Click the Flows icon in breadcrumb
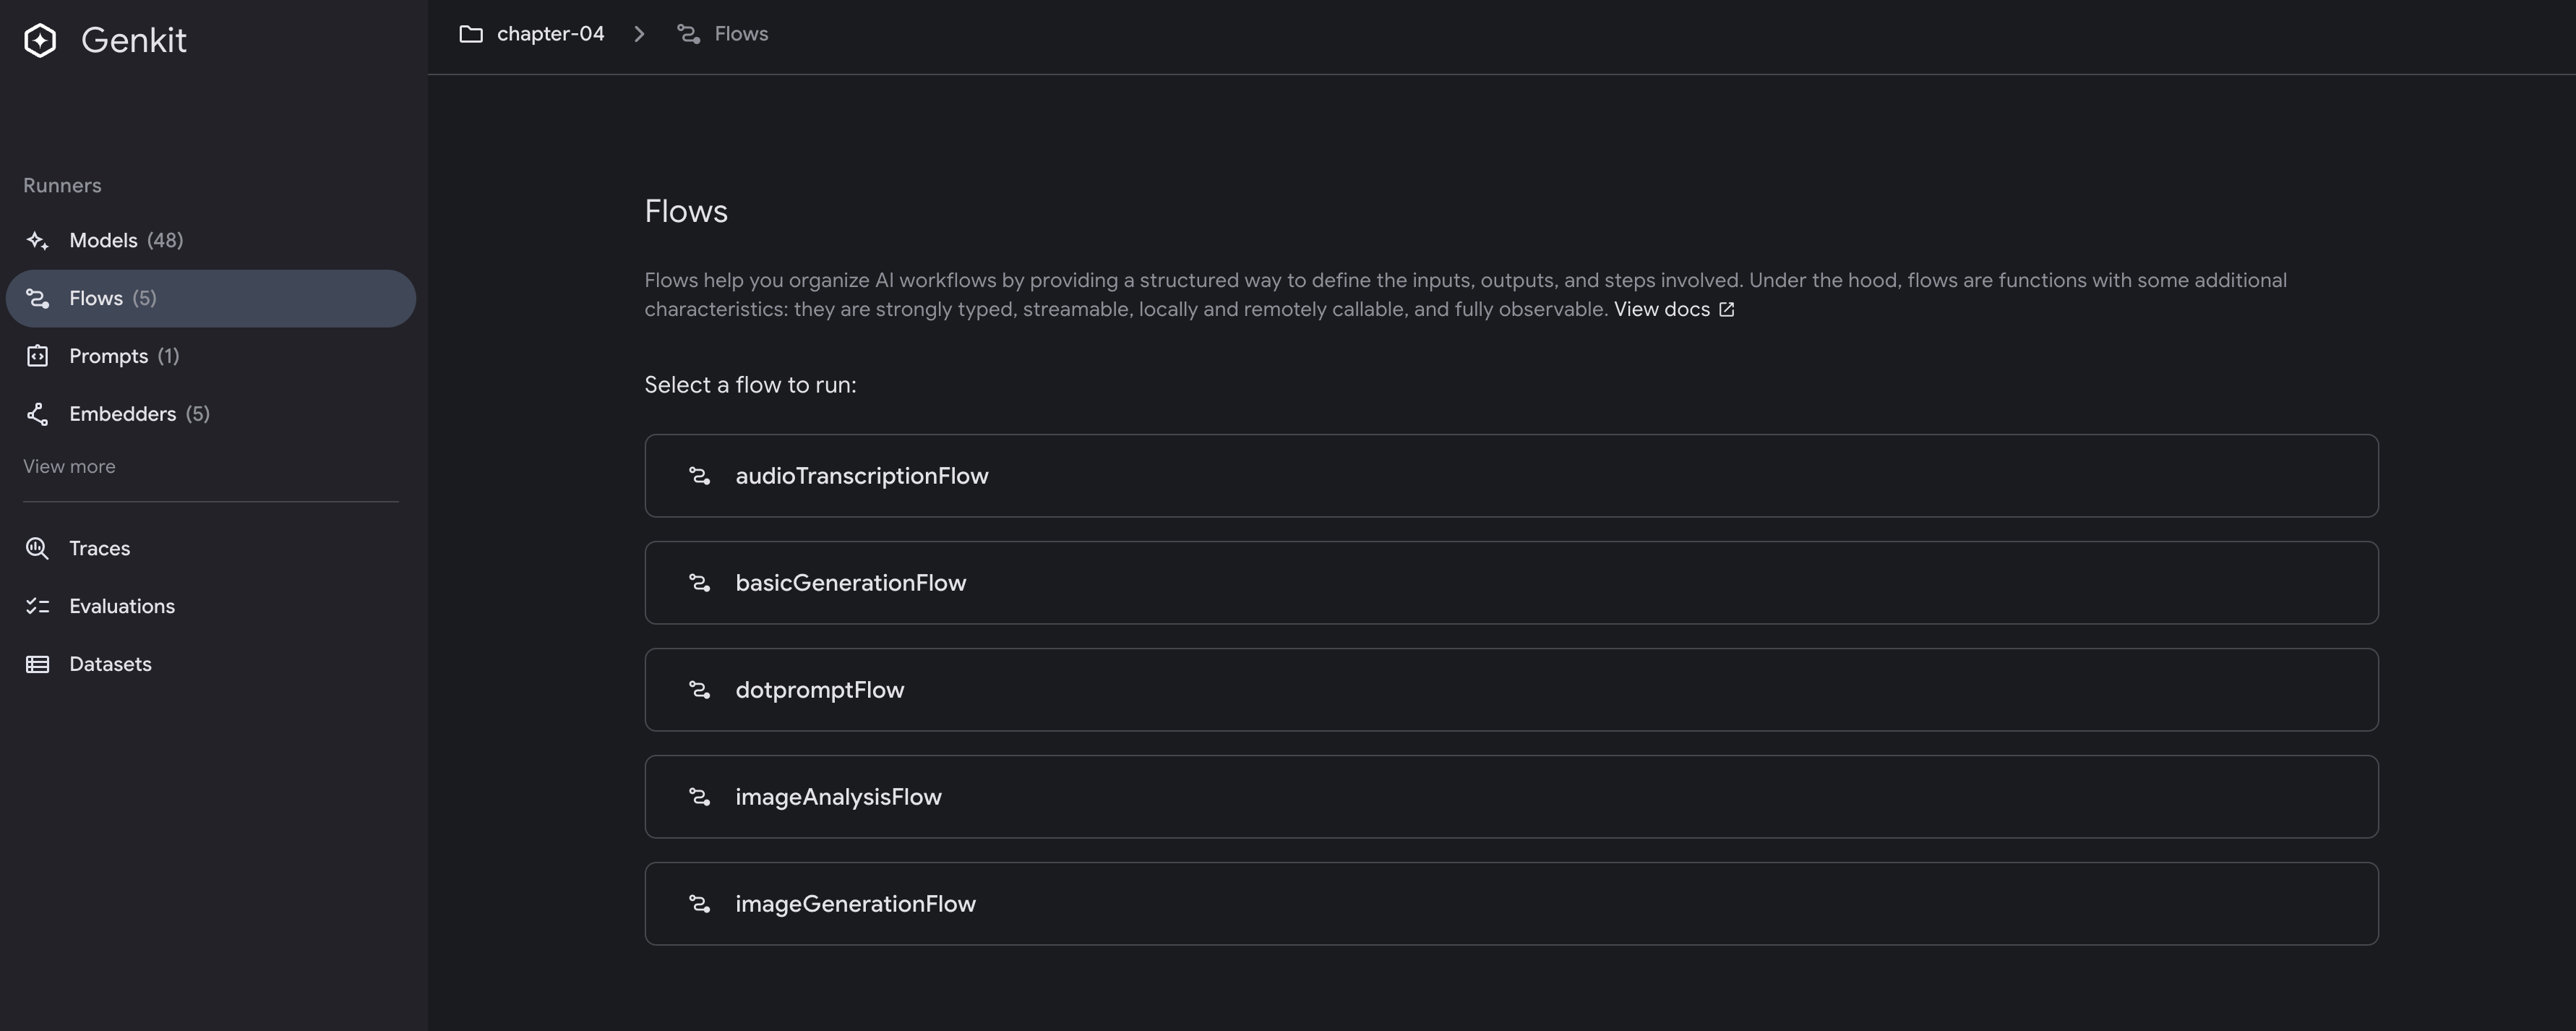The image size is (2576, 1031). tap(689, 34)
